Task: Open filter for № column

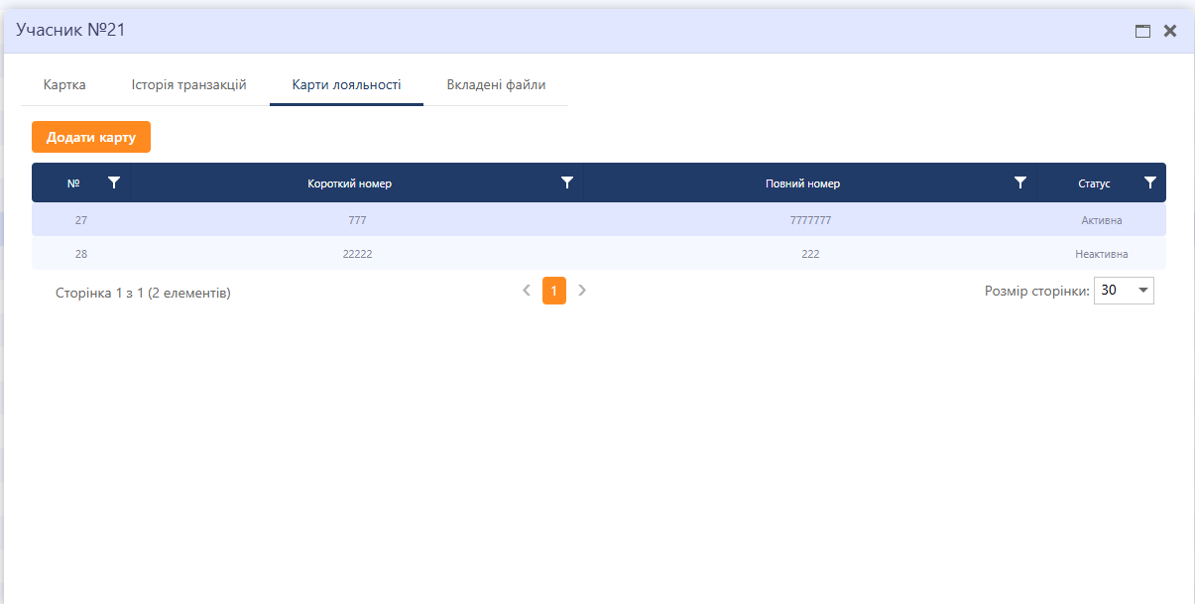Action: tap(114, 182)
